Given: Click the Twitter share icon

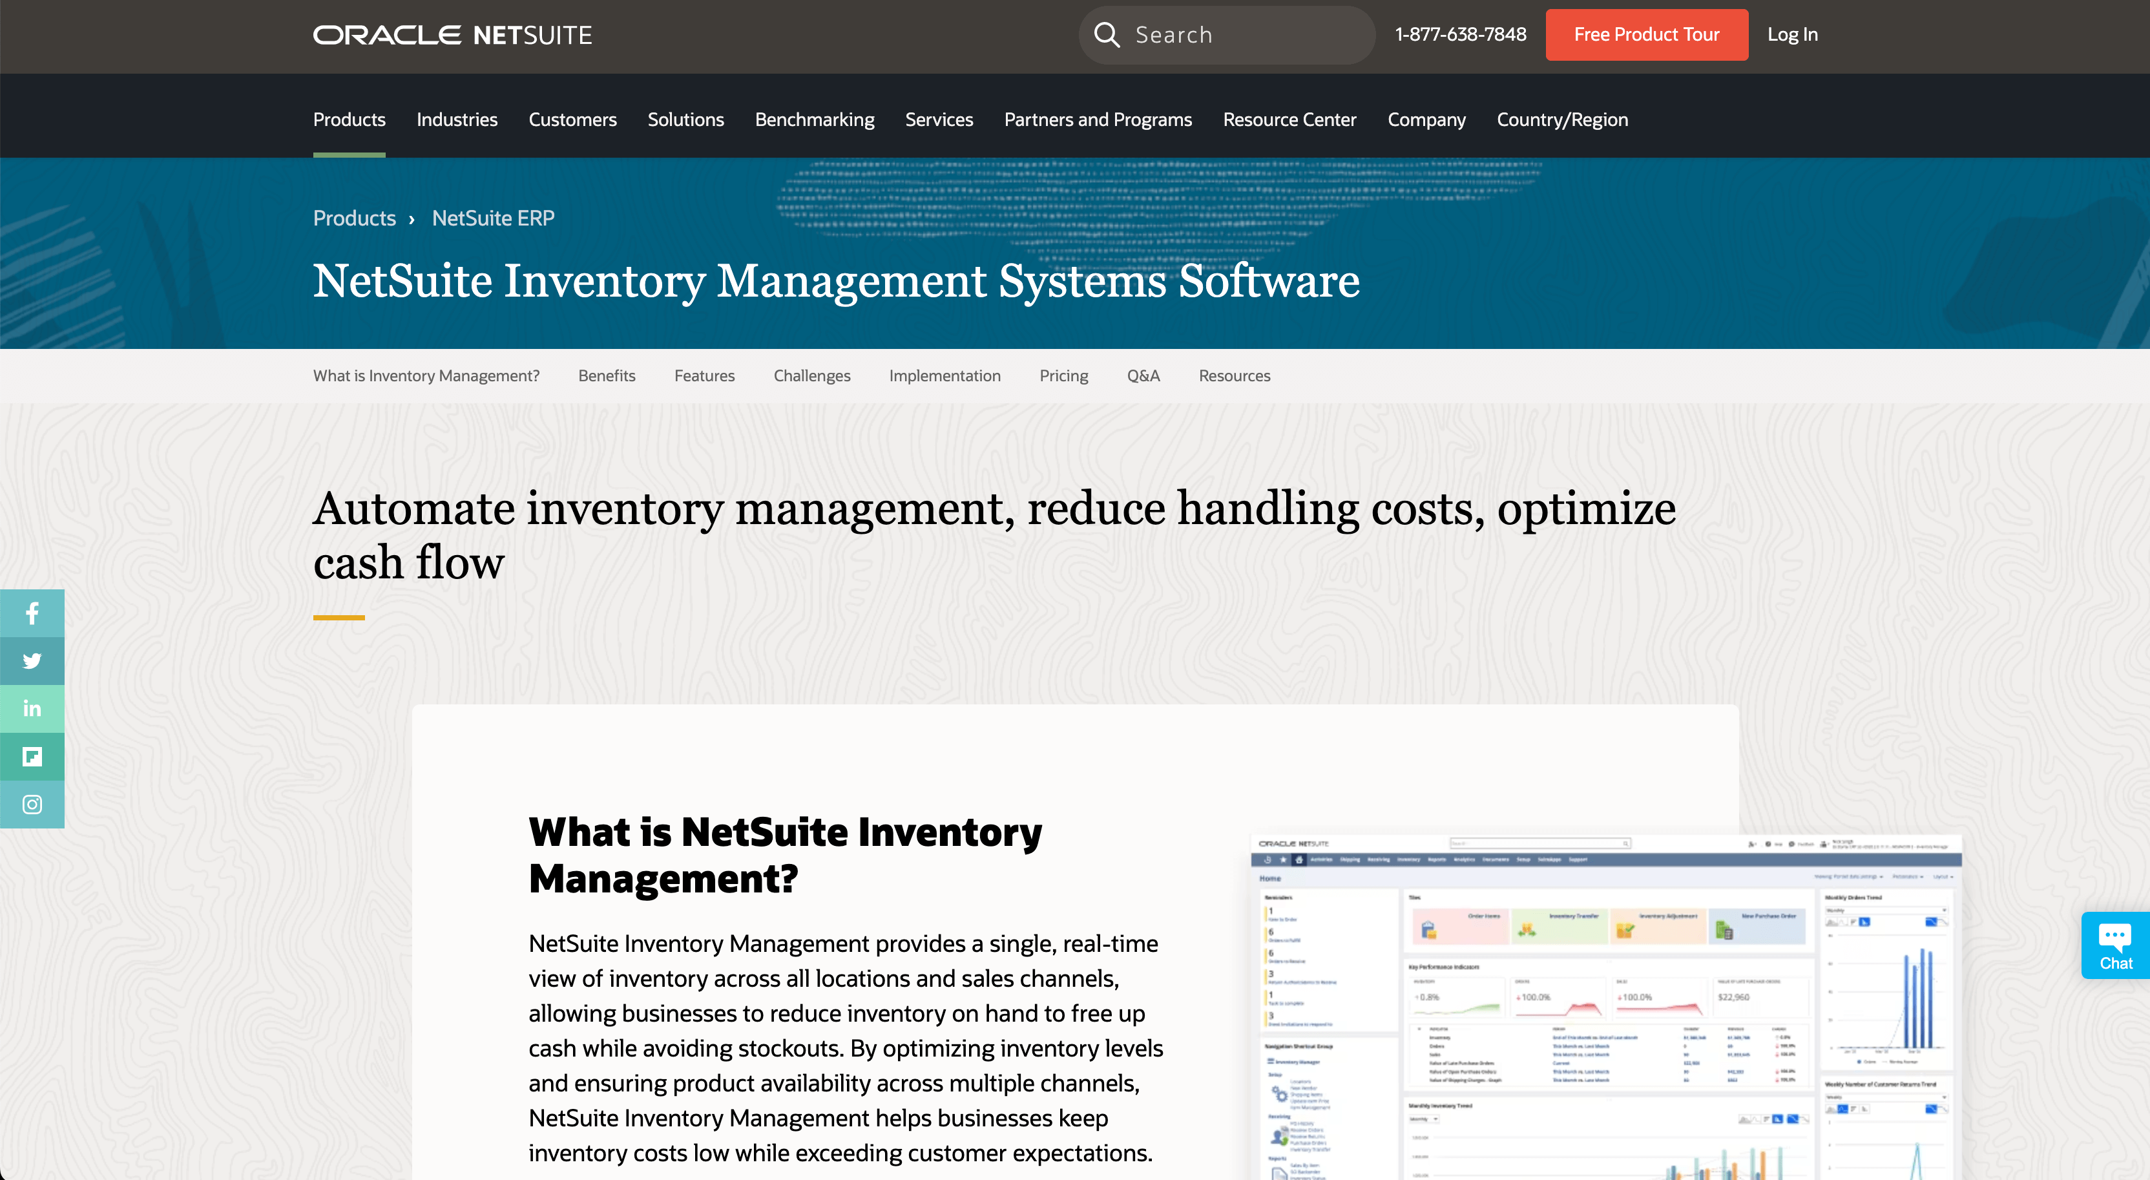Looking at the screenshot, I should [32, 661].
